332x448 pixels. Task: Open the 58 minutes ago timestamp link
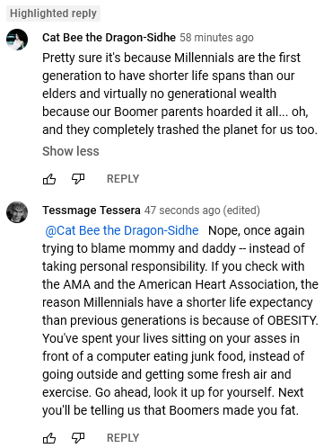(216, 38)
